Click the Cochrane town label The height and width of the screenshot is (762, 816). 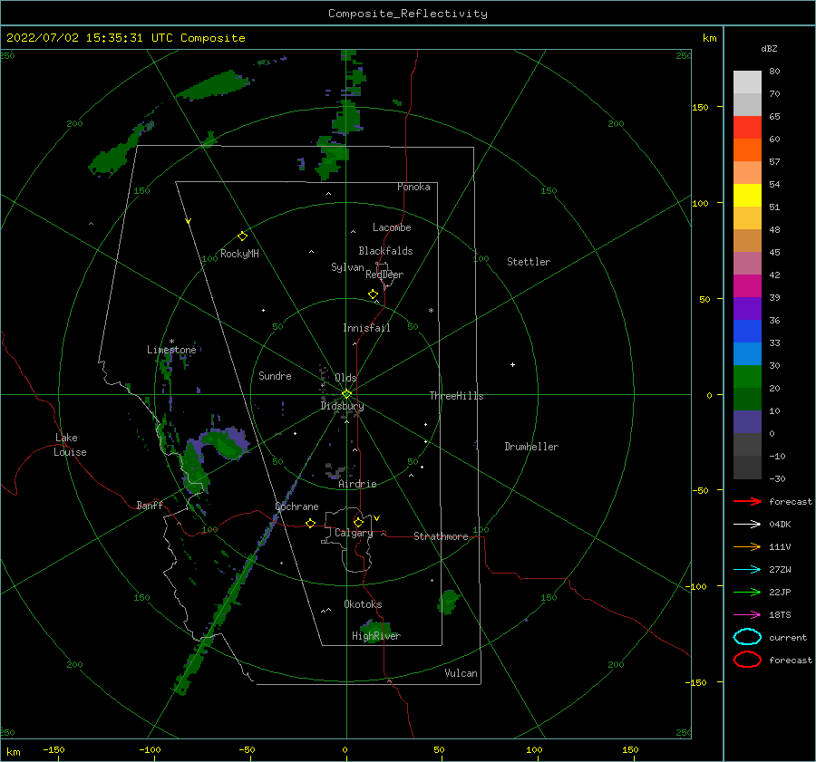tap(296, 506)
